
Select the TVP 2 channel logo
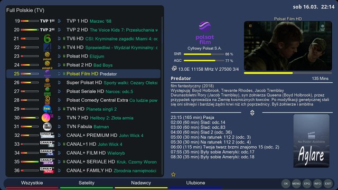tap(47, 30)
